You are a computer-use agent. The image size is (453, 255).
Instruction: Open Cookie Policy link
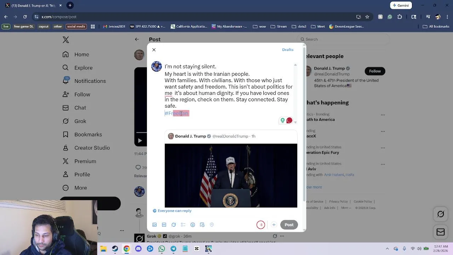tap(363, 202)
